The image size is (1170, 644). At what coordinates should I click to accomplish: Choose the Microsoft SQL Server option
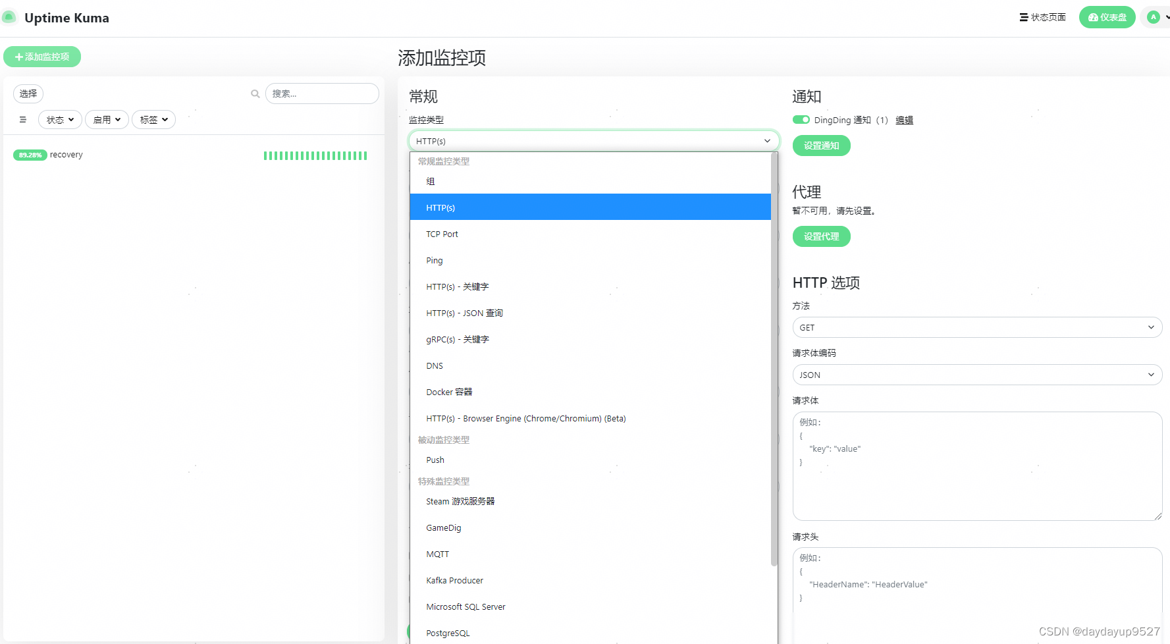(590, 606)
